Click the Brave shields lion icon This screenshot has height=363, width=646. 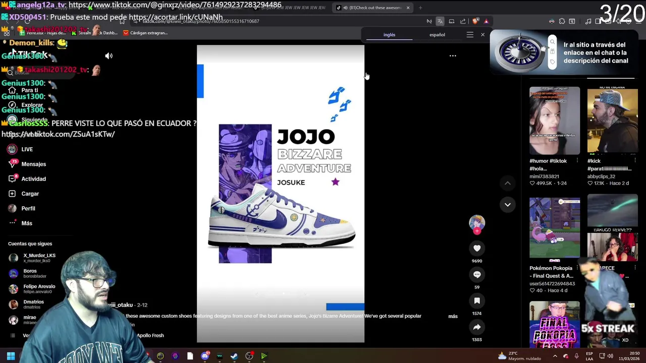click(475, 21)
